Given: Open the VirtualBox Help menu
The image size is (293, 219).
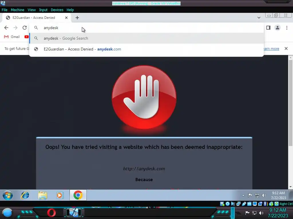Looking at the screenshot, I should click(70, 10).
